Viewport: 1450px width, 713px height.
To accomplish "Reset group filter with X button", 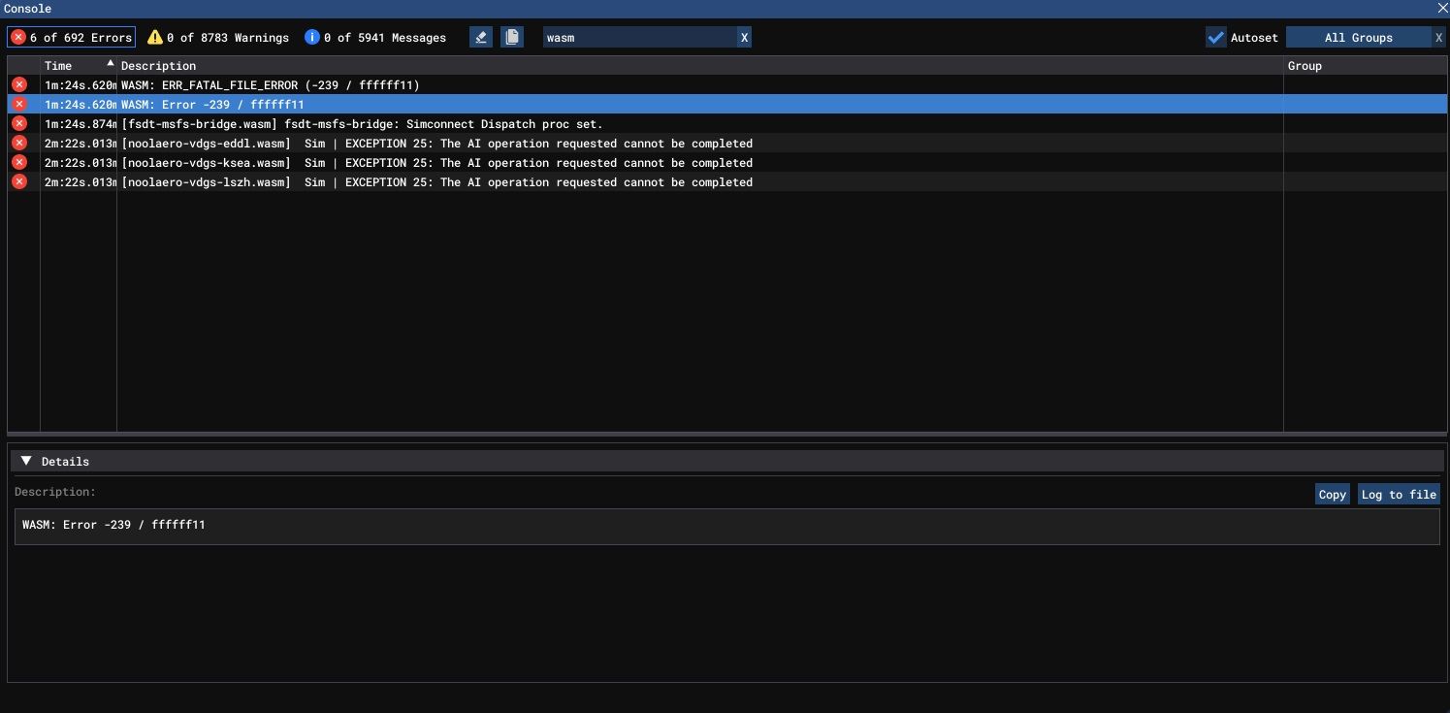I will (x=1438, y=38).
